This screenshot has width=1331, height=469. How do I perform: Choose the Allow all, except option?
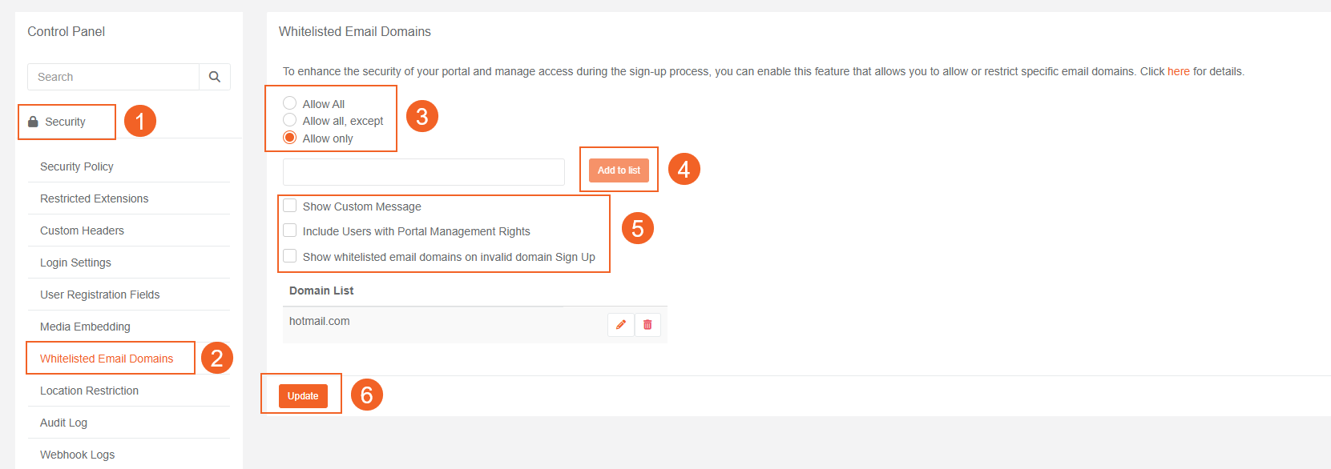[x=290, y=120]
